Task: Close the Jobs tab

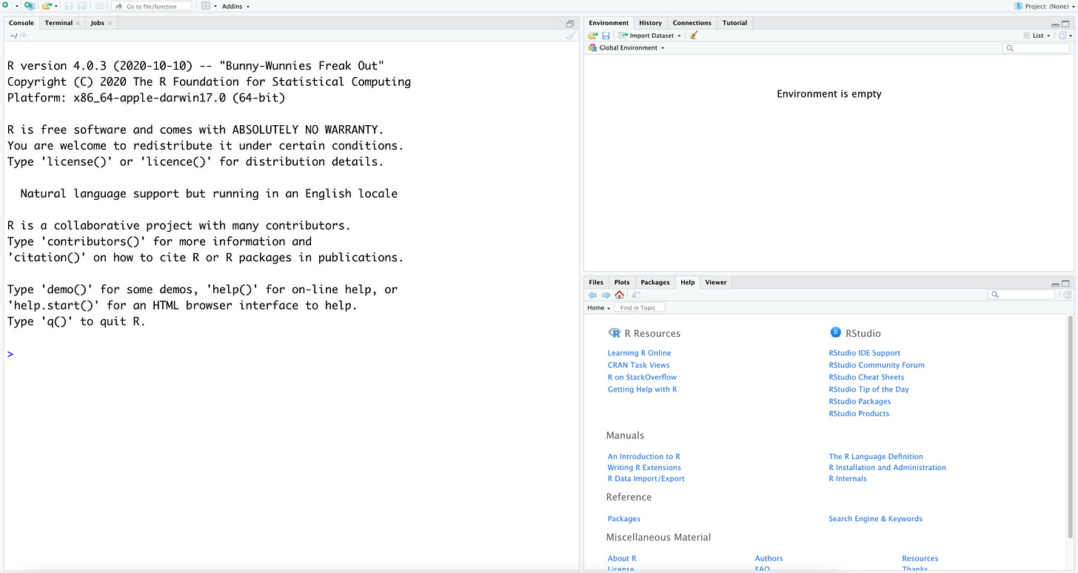Action: 110,23
